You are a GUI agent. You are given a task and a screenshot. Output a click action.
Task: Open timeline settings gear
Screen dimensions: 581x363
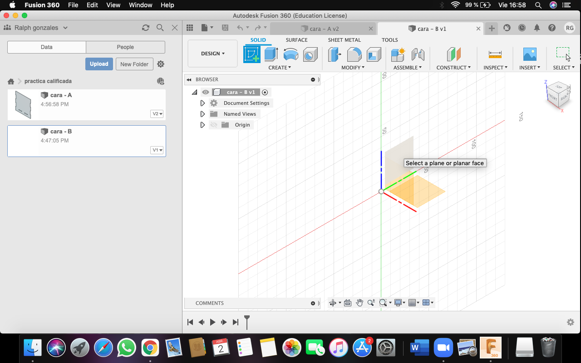[571, 322]
